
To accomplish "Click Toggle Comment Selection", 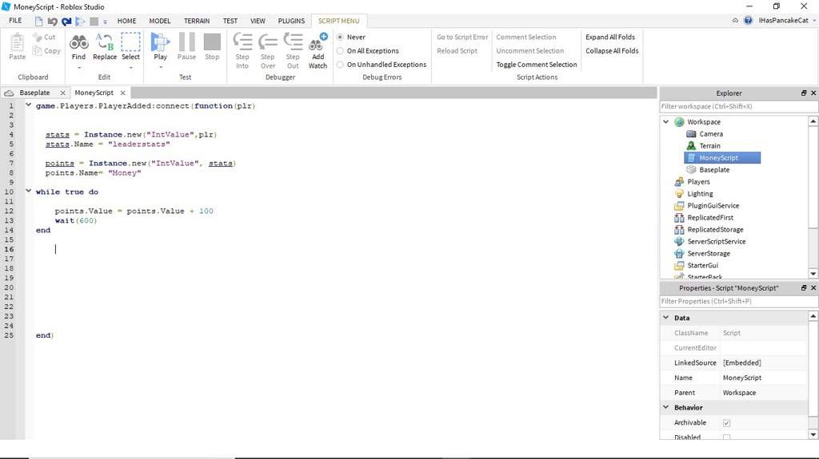I will click(x=537, y=65).
